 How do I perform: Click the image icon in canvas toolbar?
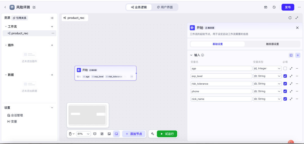109,134
